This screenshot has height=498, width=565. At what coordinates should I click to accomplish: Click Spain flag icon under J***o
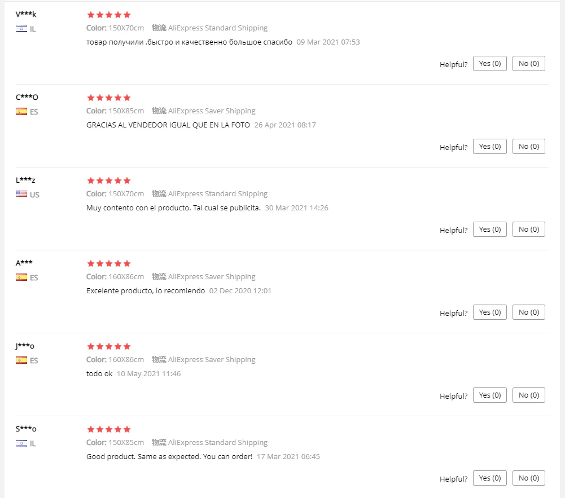21,360
